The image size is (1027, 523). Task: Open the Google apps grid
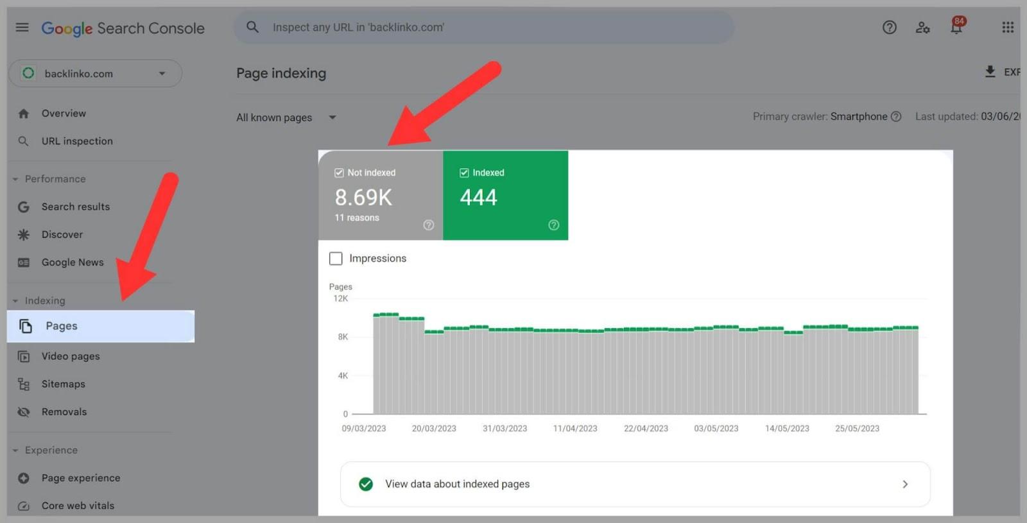tap(1007, 28)
